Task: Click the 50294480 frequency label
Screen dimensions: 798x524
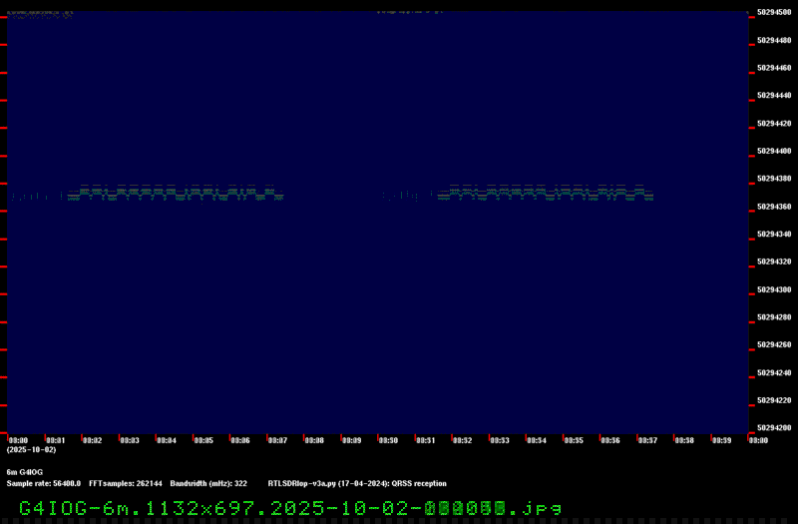Action: [x=774, y=40]
